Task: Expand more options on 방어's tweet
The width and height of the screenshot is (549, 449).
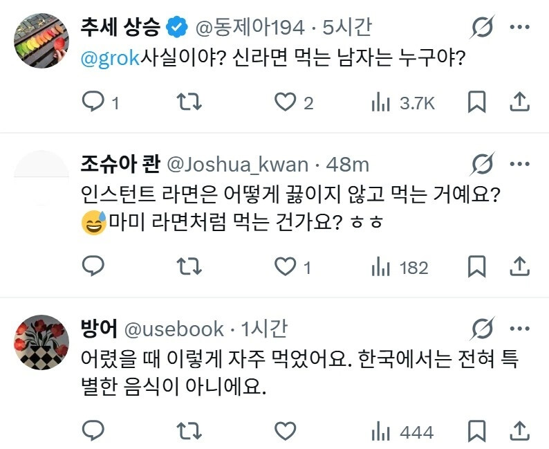Action: tap(519, 328)
